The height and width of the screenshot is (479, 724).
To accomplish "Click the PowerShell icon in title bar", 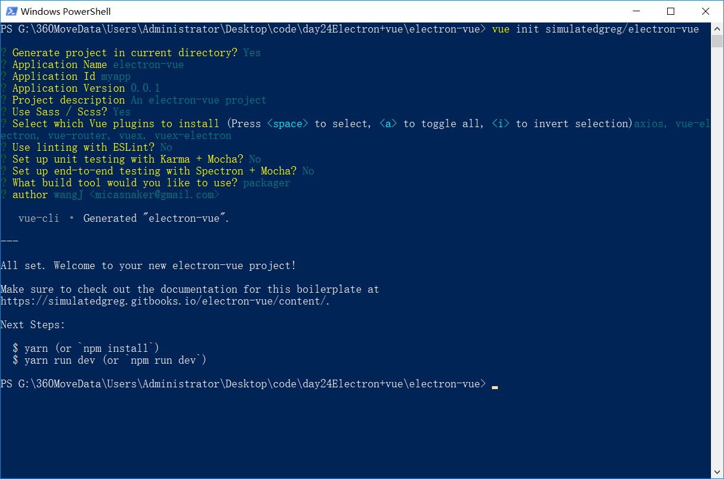I will point(11,11).
